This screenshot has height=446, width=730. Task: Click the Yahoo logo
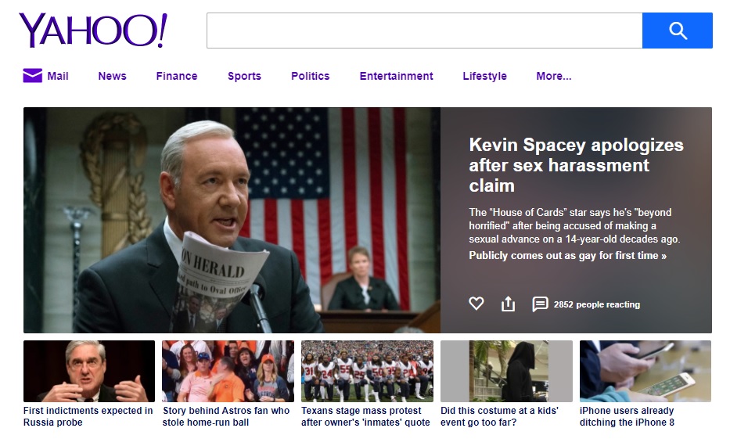coord(92,31)
